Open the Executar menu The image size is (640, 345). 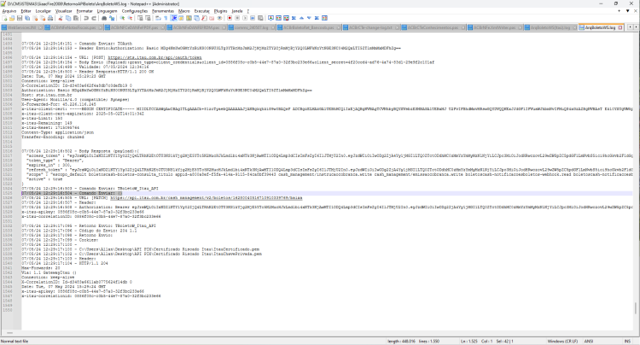coord(201,11)
